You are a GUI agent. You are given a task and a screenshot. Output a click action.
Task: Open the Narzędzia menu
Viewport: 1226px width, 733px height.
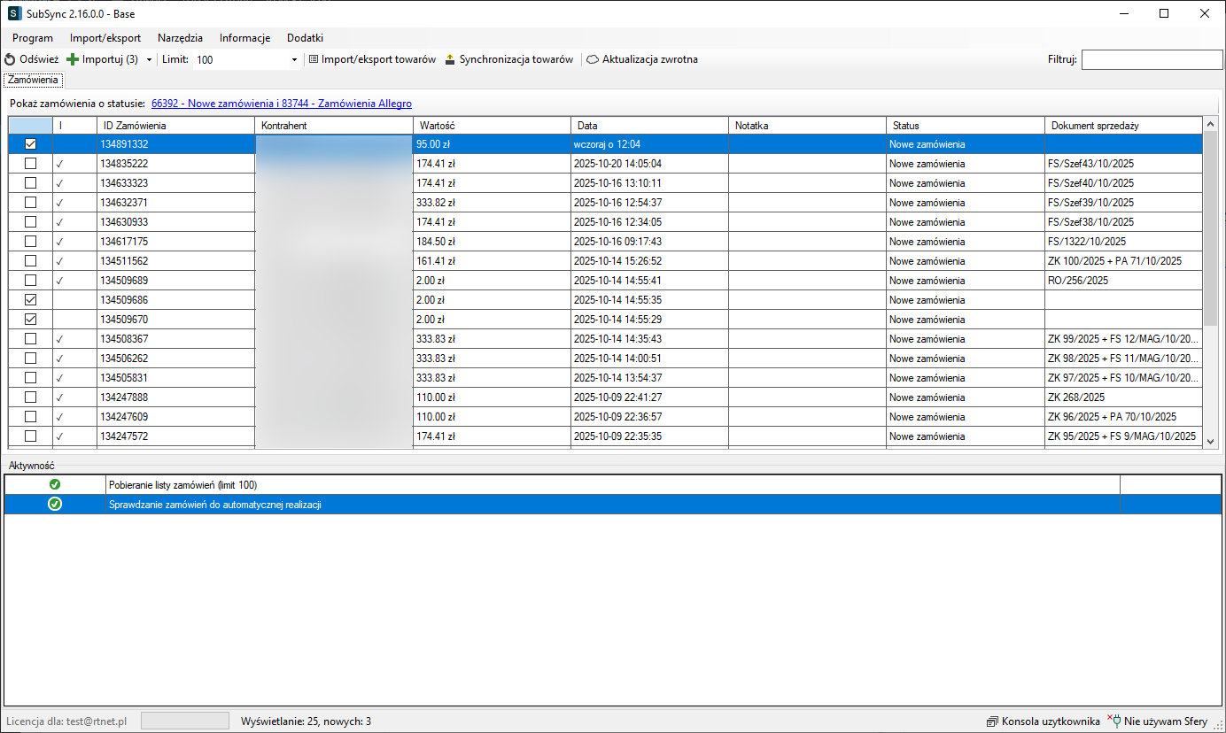[180, 38]
